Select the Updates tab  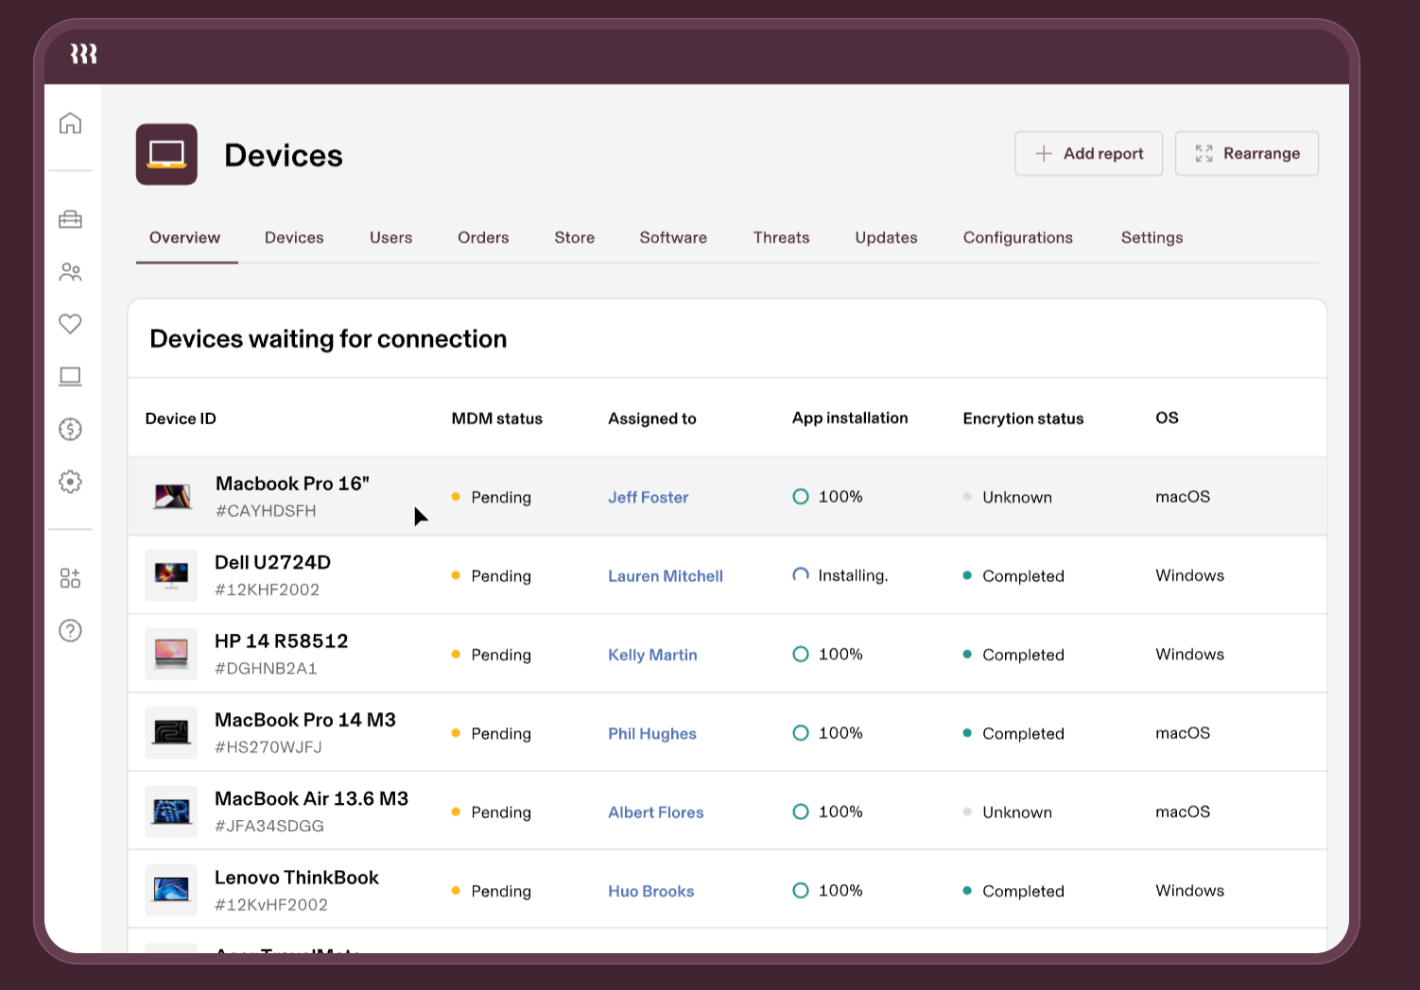[x=886, y=237]
